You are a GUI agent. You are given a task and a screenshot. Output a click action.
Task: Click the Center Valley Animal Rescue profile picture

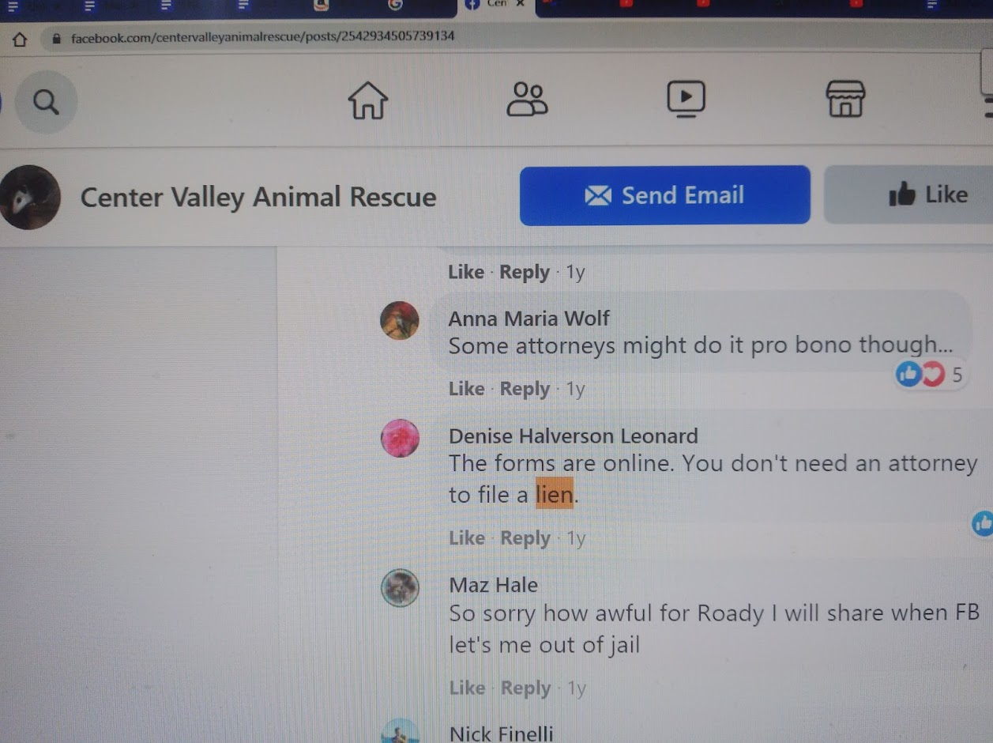point(30,198)
